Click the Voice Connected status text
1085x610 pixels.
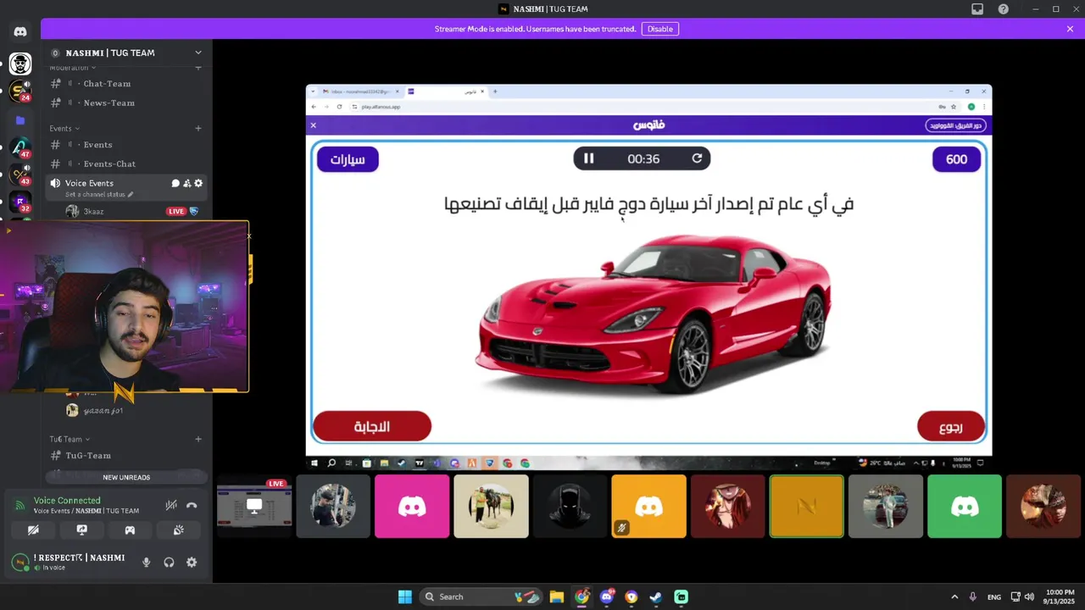click(67, 501)
